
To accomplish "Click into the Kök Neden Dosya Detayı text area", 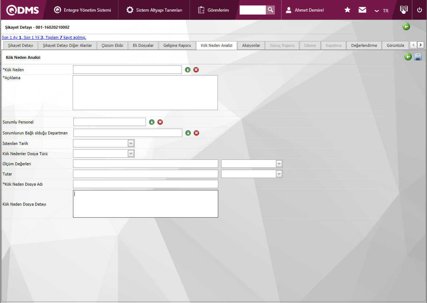I will (145, 204).
